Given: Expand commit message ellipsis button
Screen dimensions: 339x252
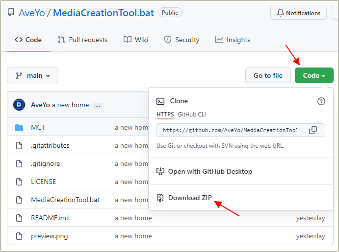Looking at the screenshot, I should [98, 106].
